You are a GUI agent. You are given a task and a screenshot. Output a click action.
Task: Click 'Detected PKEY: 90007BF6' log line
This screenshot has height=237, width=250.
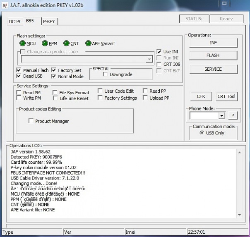(36, 157)
